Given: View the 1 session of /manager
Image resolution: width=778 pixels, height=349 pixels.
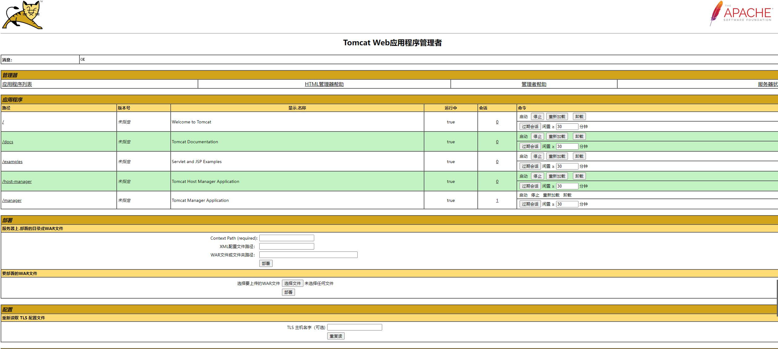Looking at the screenshot, I should point(497,200).
